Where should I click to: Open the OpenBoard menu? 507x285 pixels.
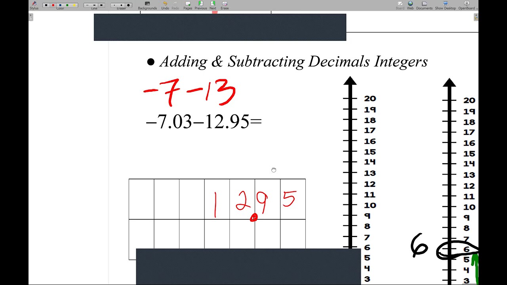pos(467,5)
